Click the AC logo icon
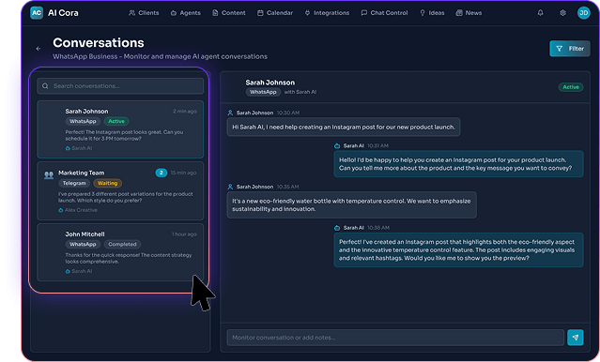This screenshot has width=600, height=362. coord(37,13)
